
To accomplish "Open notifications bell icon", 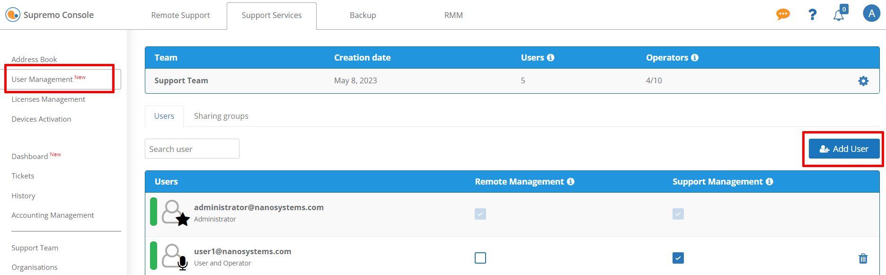I will click(839, 15).
